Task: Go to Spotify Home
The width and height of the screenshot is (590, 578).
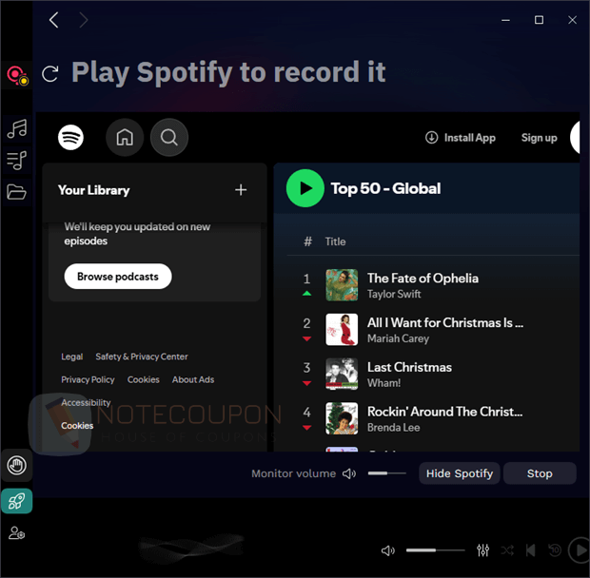Action: click(125, 138)
